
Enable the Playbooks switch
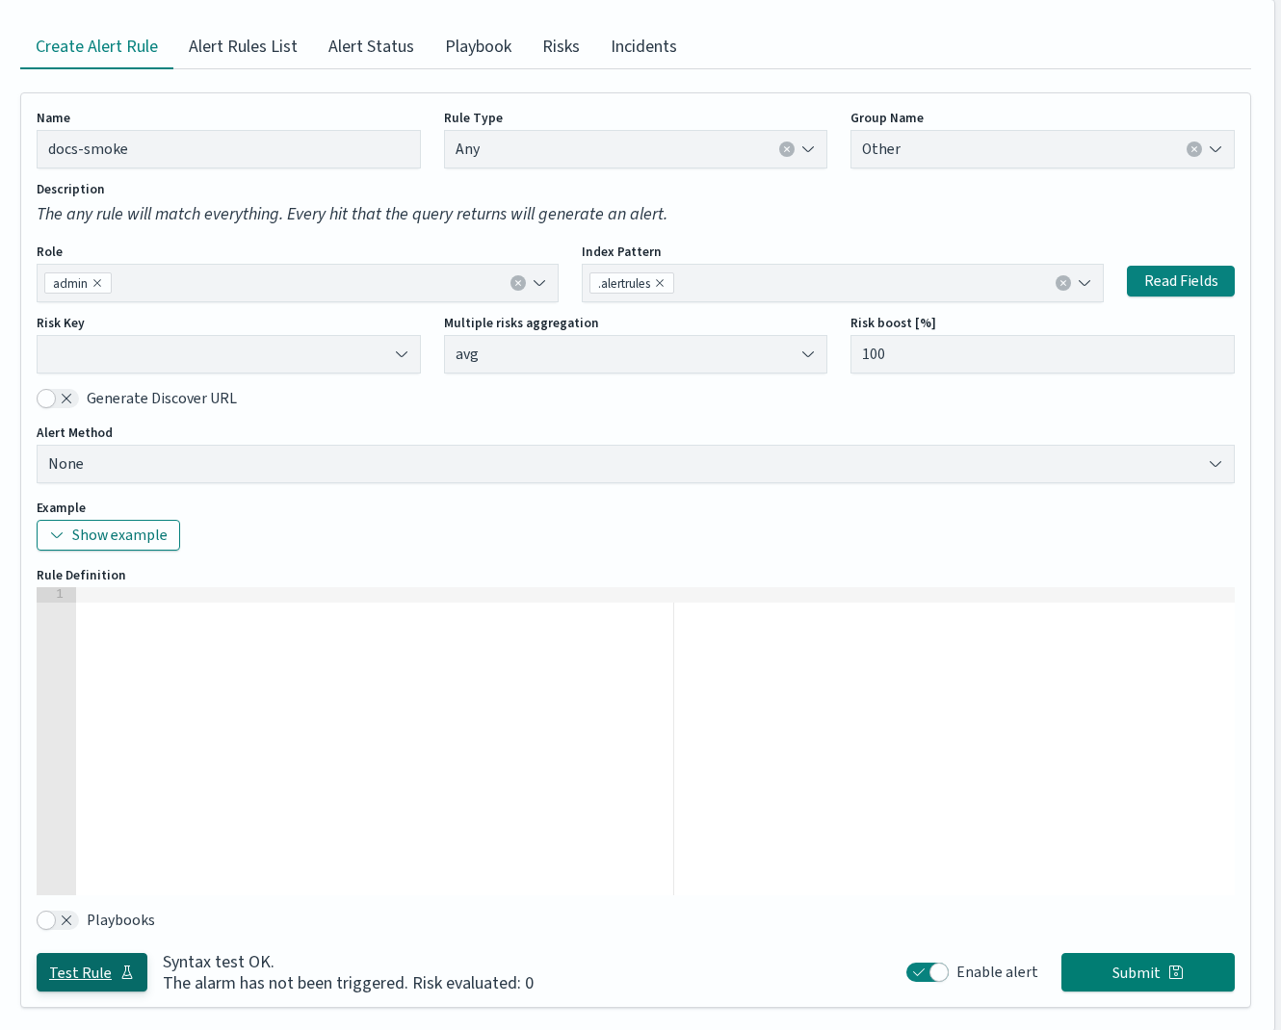pos(57,920)
